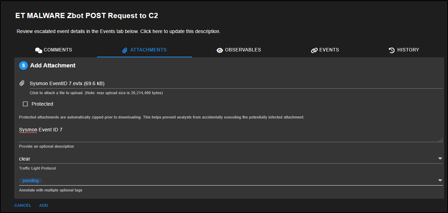The height and width of the screenshot is (213, 448).
Task: Click the Events chain link icon
Action: pyautogui.click(x=314, y=50)
